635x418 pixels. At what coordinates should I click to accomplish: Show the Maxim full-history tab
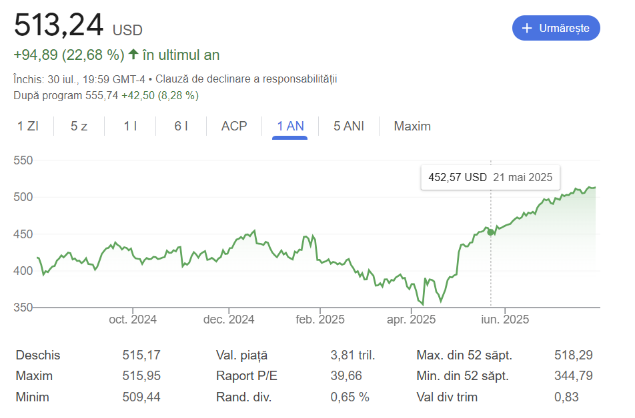pos(412,126)
